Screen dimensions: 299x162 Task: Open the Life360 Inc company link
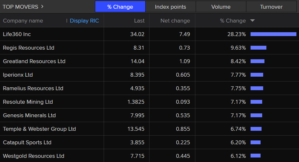tap(17, 34)
